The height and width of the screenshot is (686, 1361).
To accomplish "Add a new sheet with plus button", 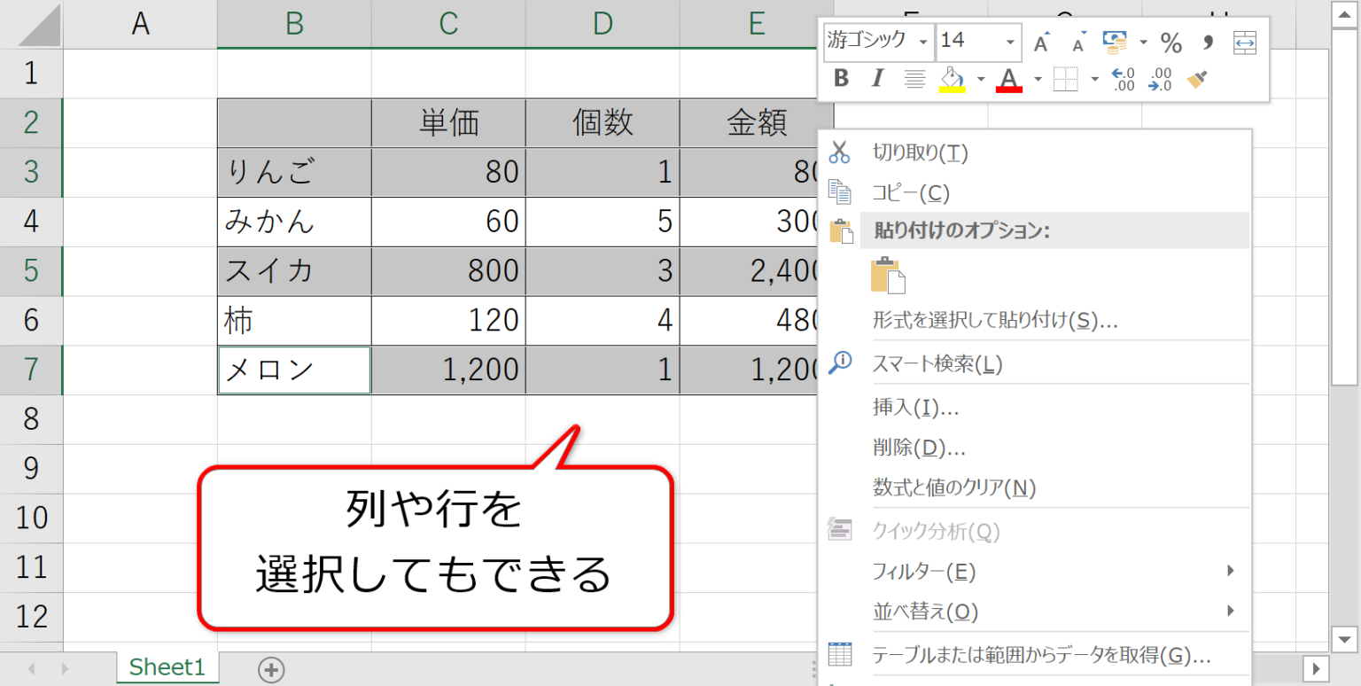I will coord(271,670).
